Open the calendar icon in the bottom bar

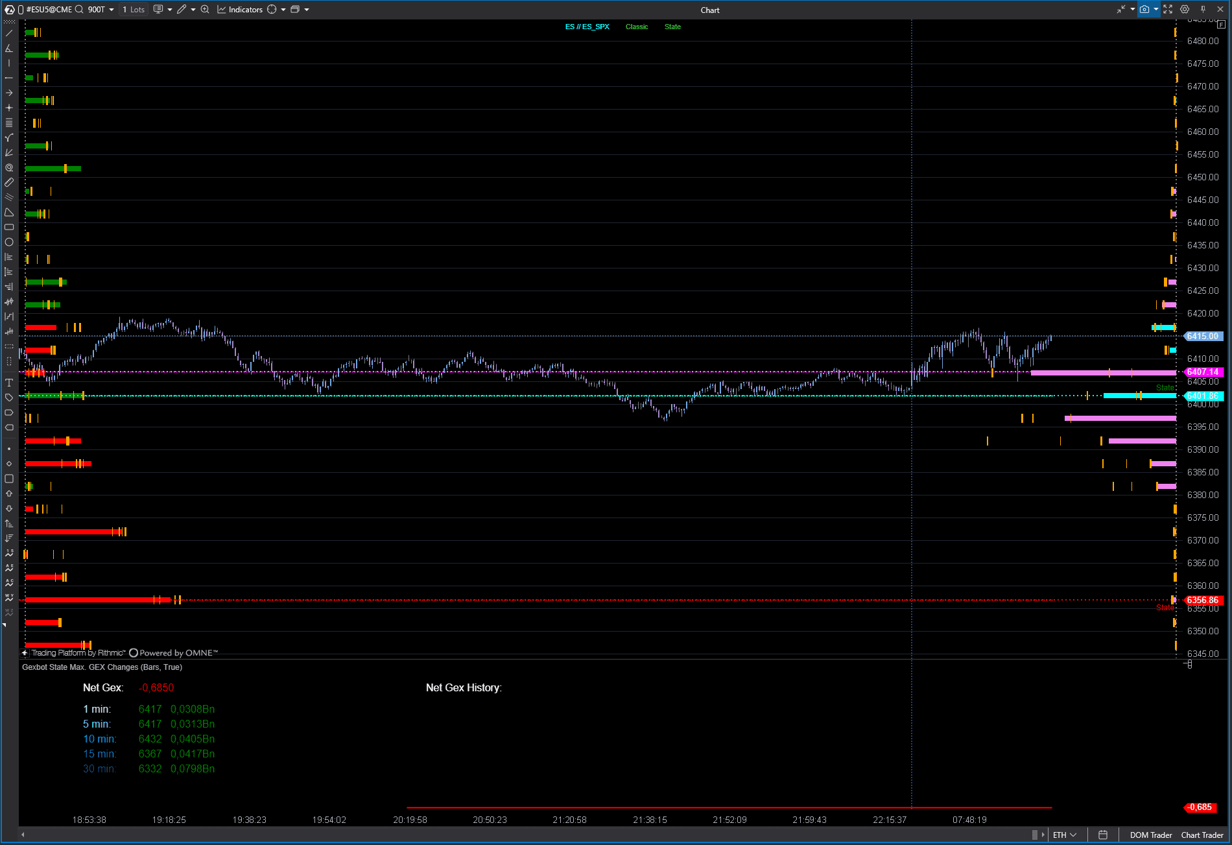[x=1103, y=835]
